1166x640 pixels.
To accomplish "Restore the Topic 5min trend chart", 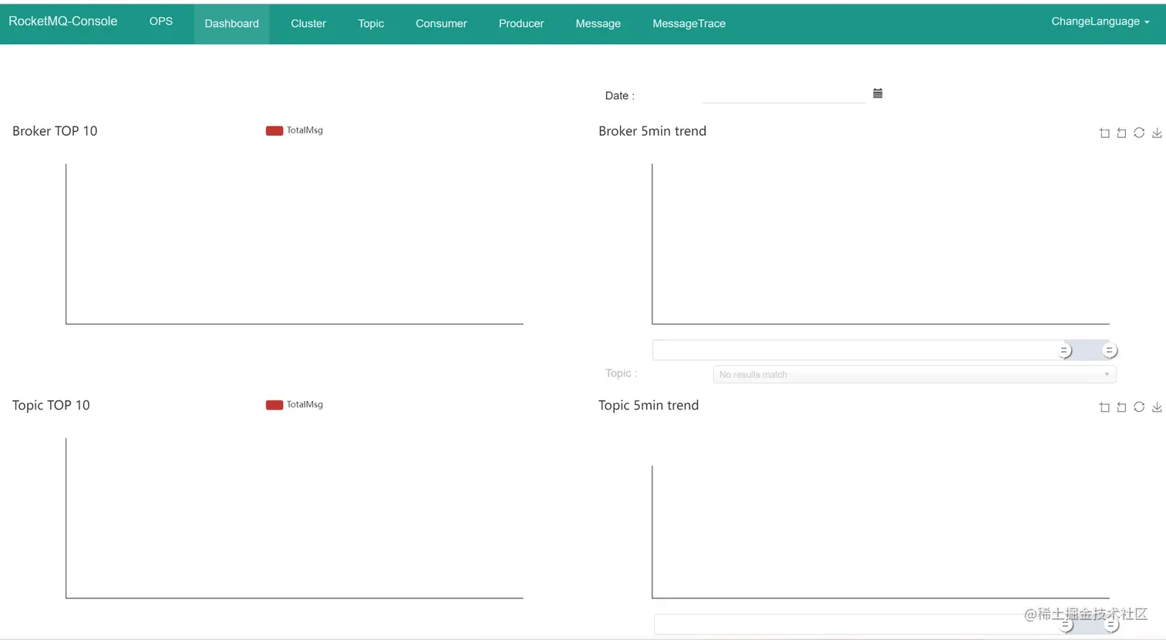I will tap(1139, 407).
